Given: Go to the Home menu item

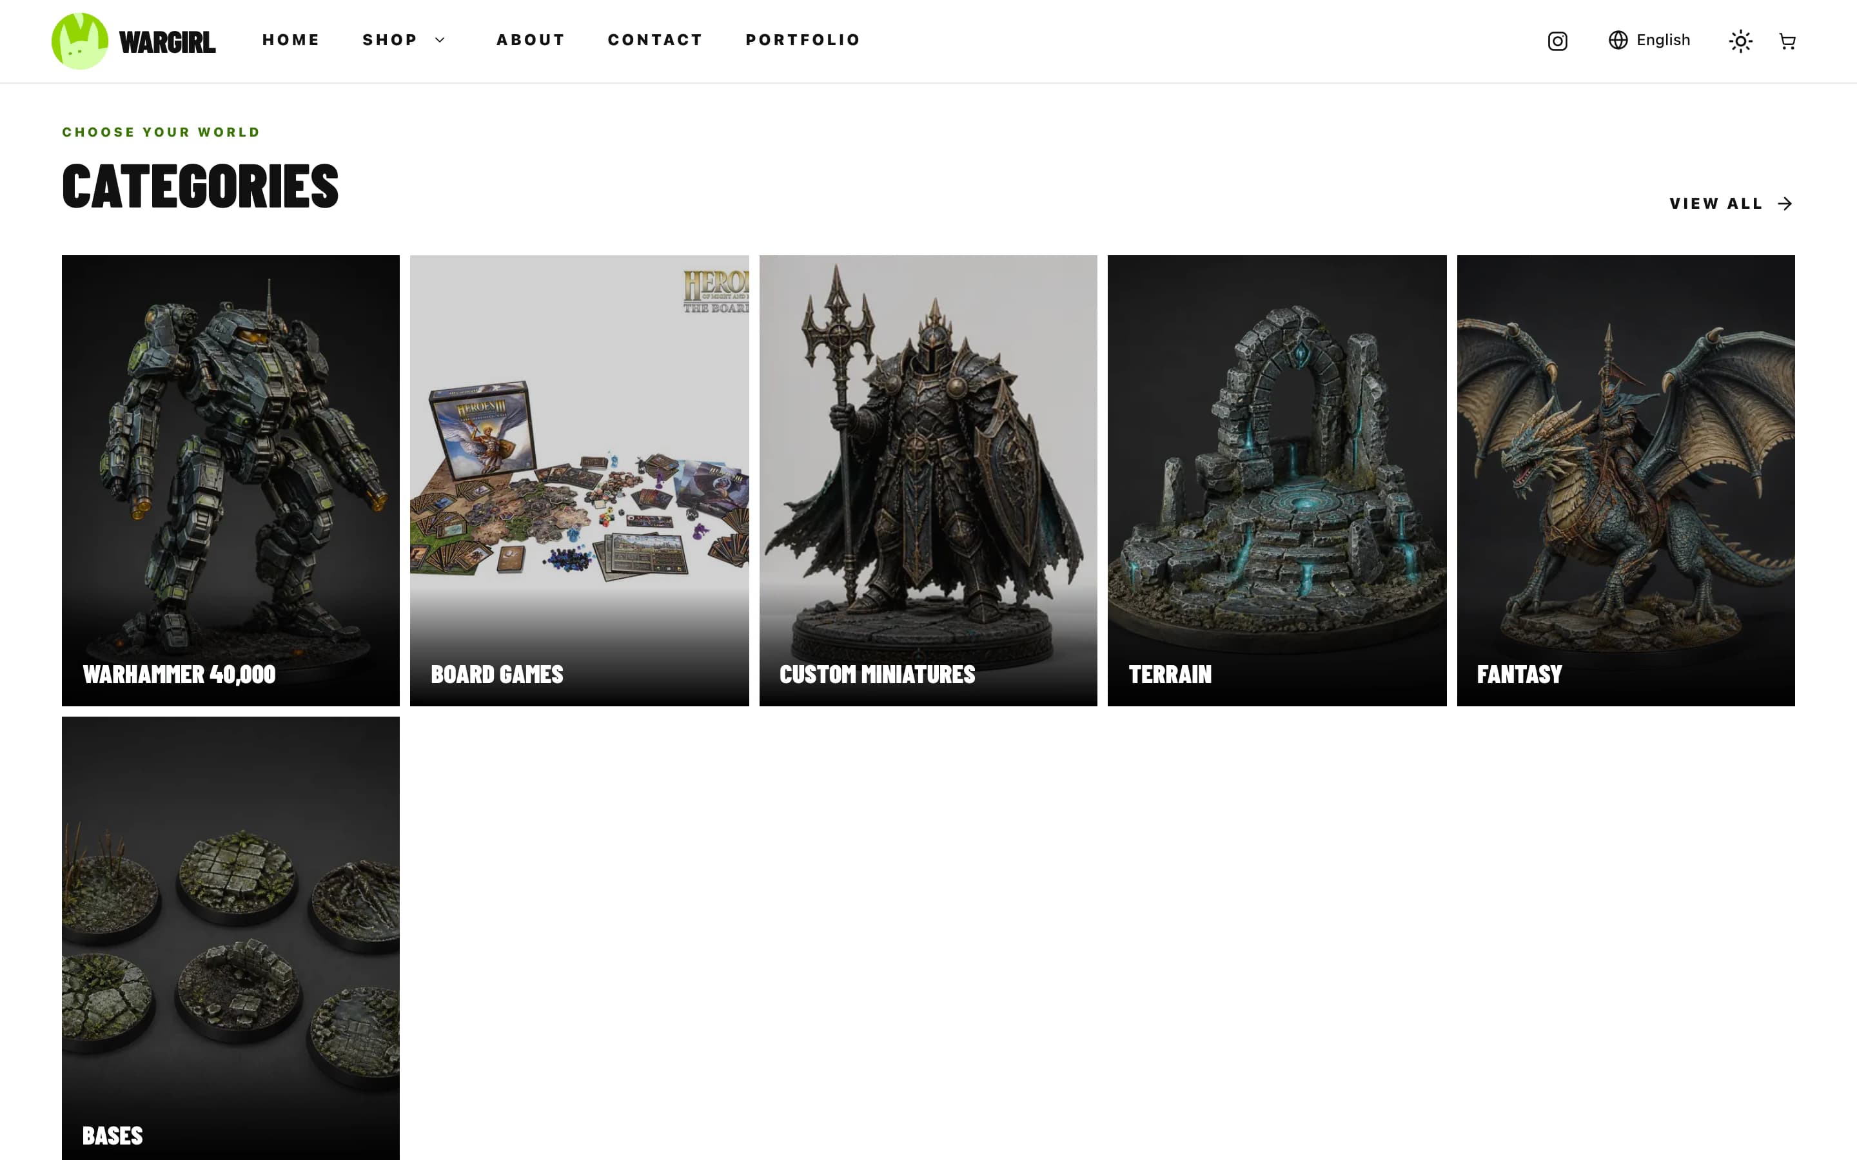Looking at the screenshot, I should (x=291, y=40).
